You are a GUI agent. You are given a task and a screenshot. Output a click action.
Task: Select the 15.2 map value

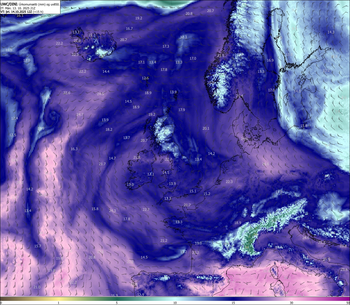pyautogui.click(x=207, y=194)
